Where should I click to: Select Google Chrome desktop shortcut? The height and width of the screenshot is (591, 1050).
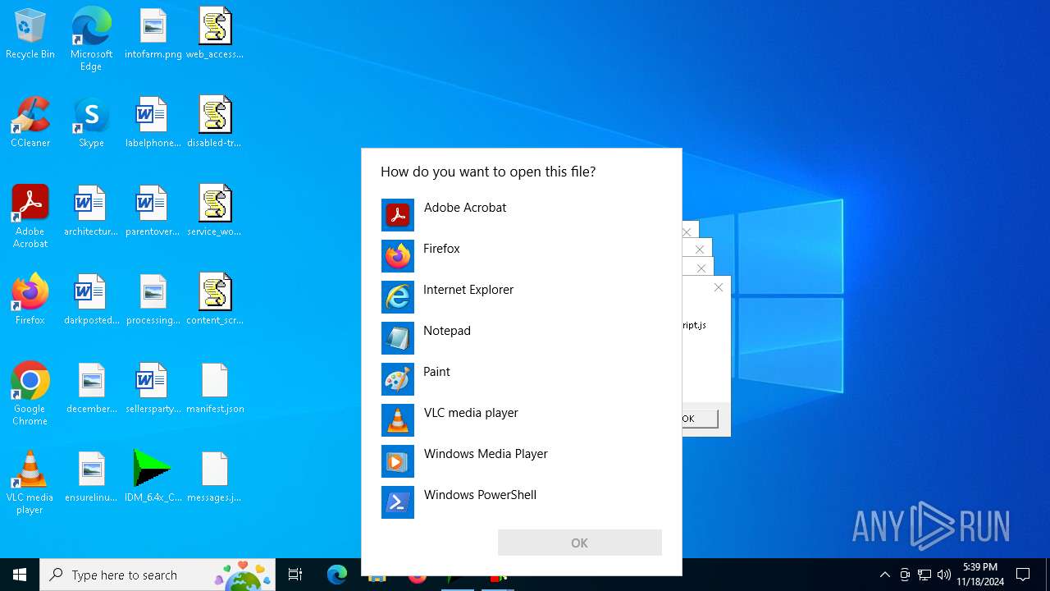(x=30, y=394)
